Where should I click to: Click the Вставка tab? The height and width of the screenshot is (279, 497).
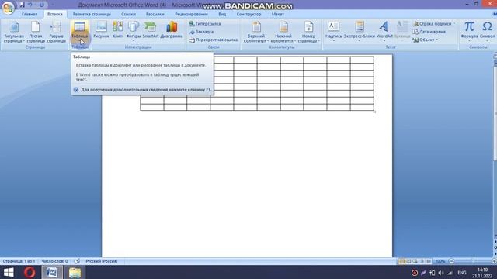tap(55, 14)
